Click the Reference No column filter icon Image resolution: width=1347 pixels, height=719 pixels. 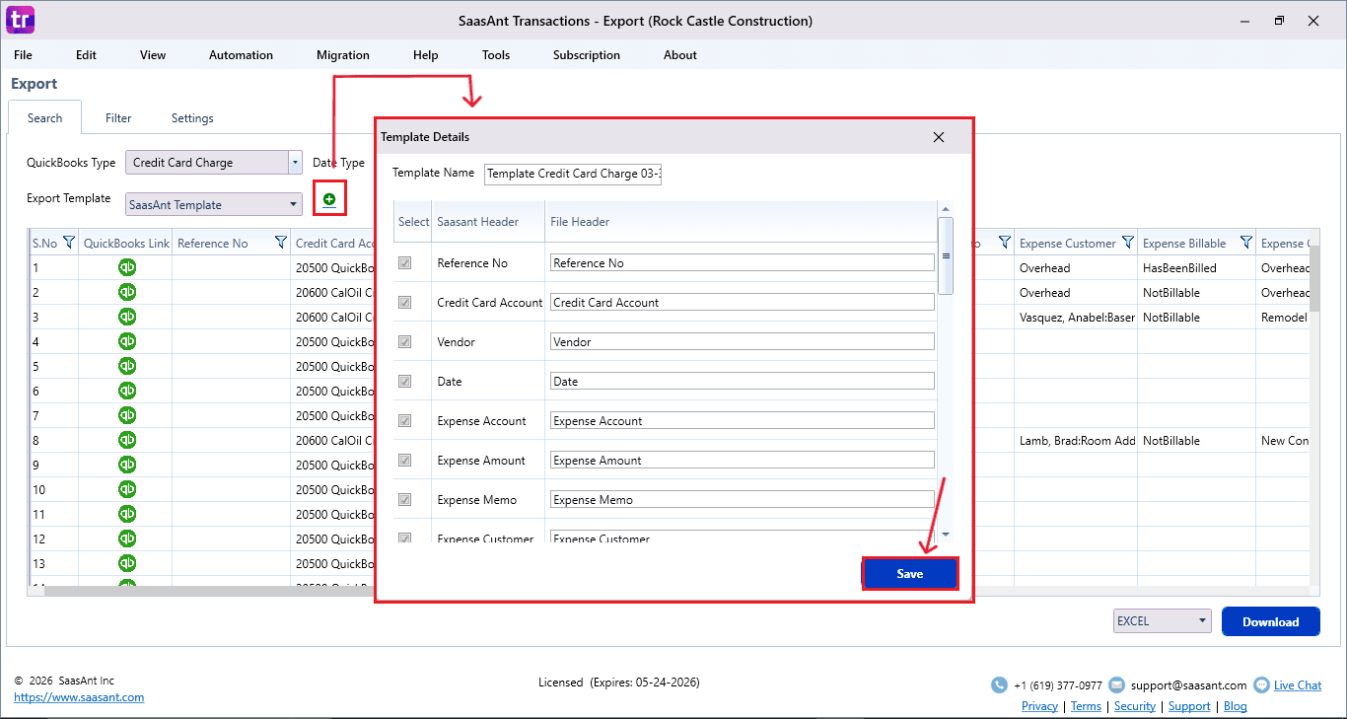[280, 243]
